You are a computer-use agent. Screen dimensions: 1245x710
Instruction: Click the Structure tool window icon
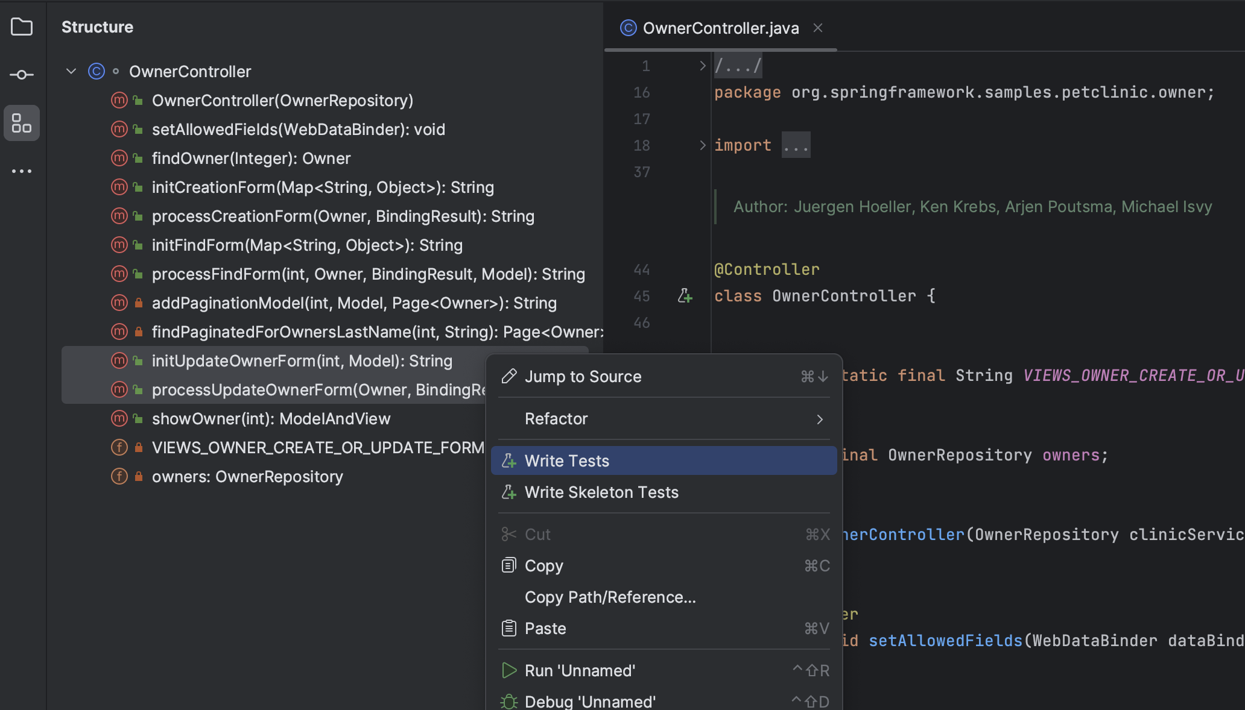coord(22,123)
